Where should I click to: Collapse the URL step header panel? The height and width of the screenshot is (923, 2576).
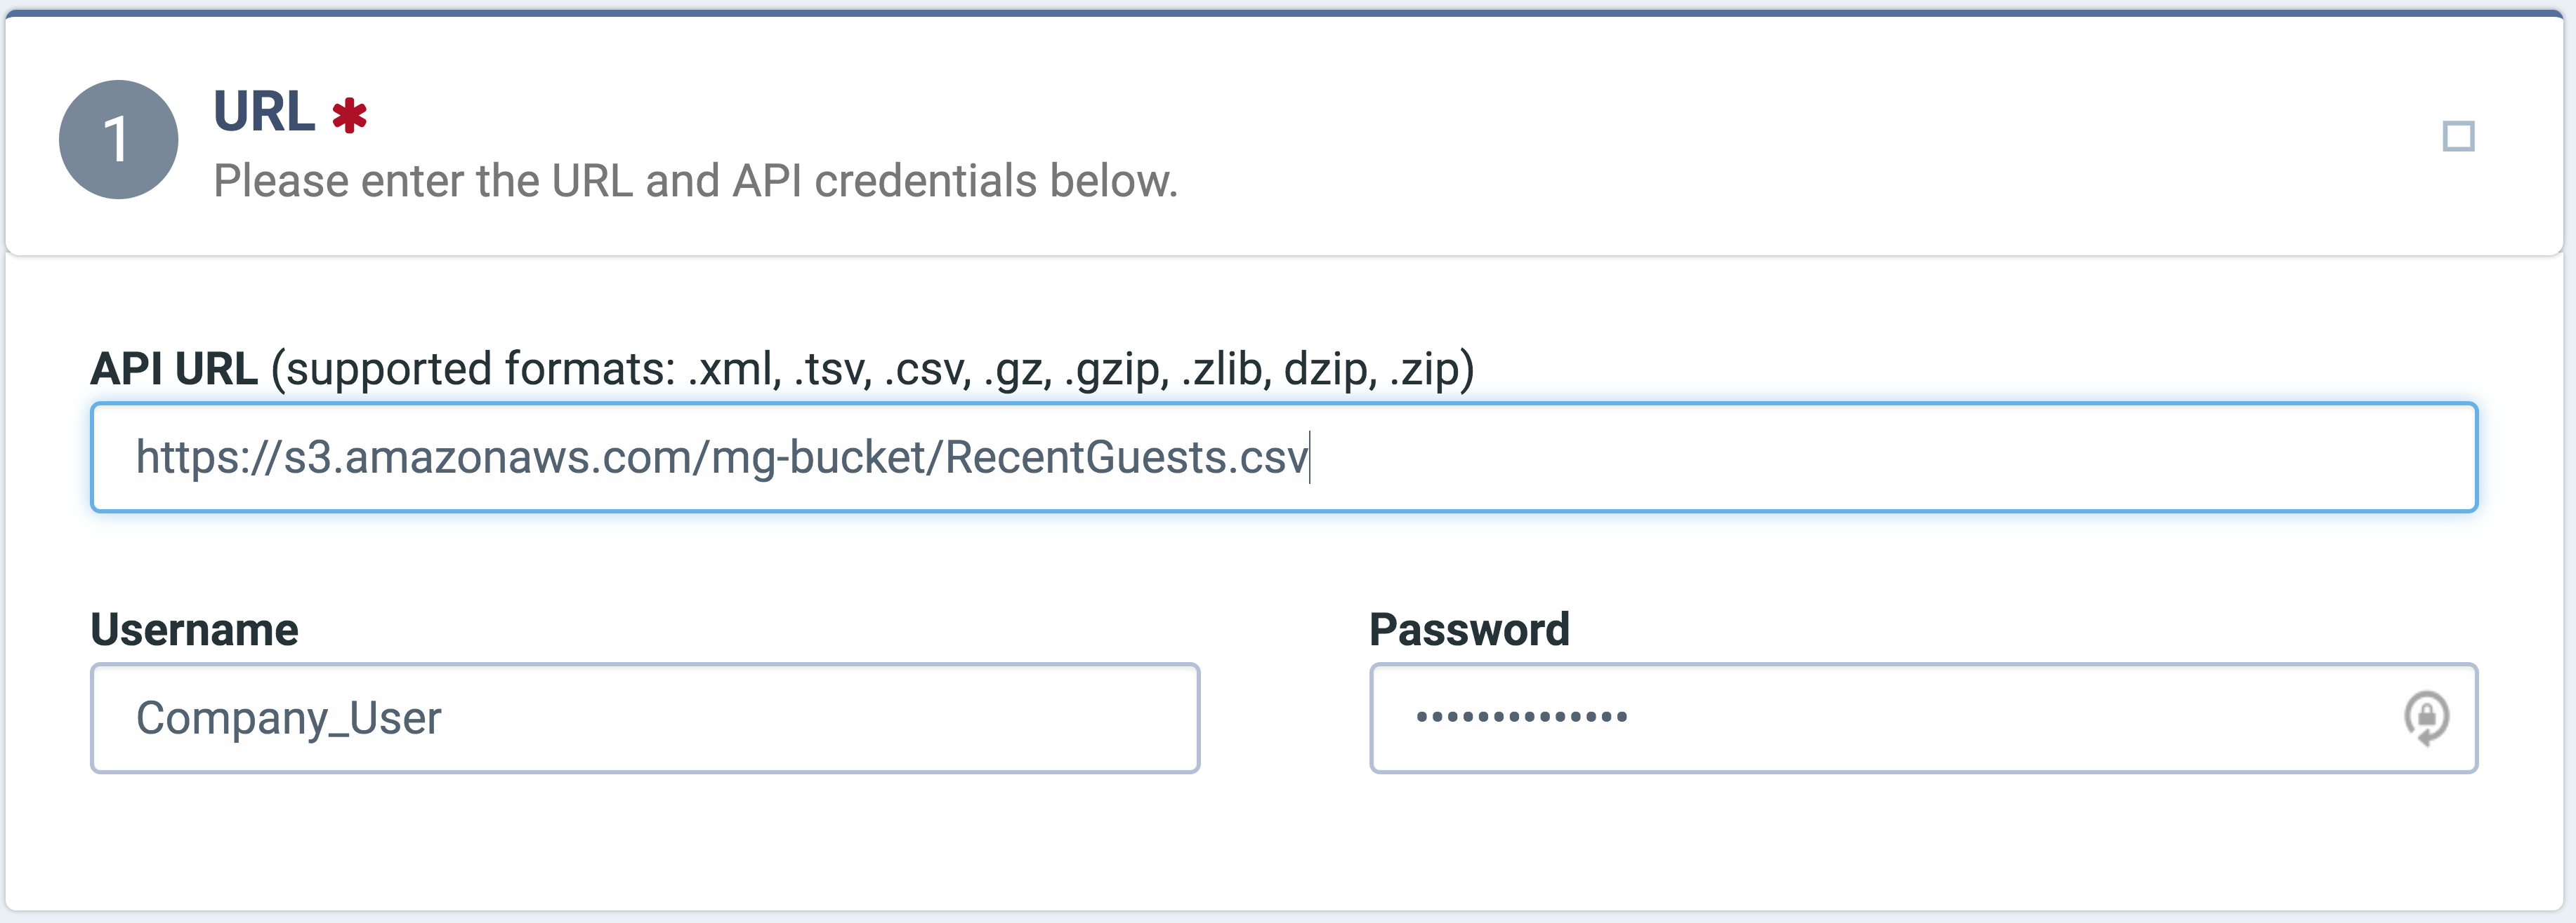click(1284, 136)
